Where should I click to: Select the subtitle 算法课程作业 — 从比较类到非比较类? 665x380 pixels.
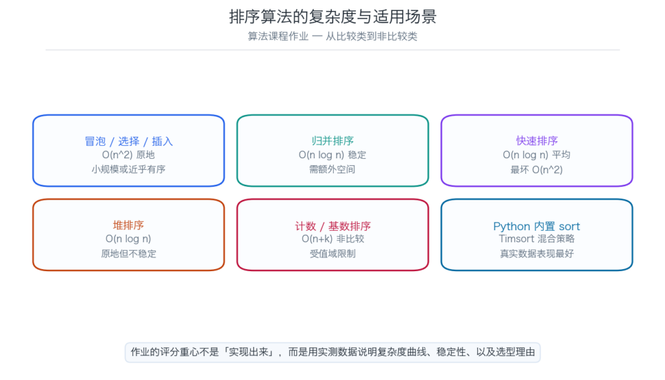332,36
